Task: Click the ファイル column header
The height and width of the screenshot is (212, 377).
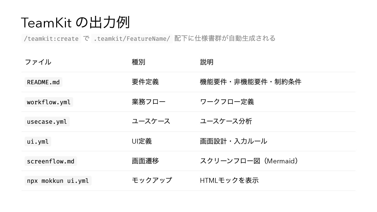Action: tap(38, 62)
